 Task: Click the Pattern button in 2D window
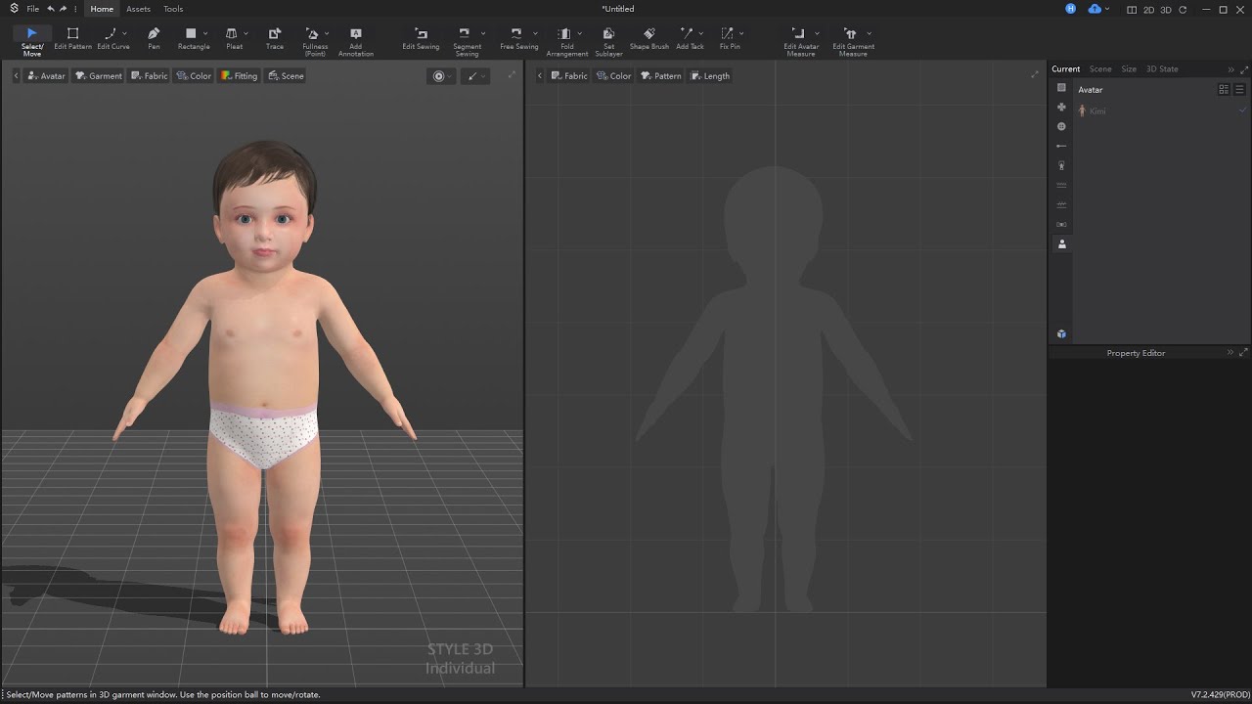click(x=661, y=75)
